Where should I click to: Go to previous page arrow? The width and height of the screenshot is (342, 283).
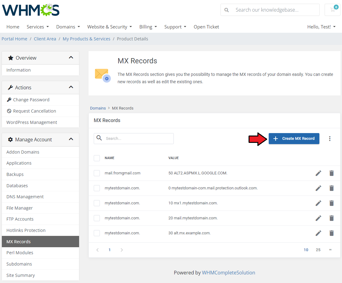point(97,250)
